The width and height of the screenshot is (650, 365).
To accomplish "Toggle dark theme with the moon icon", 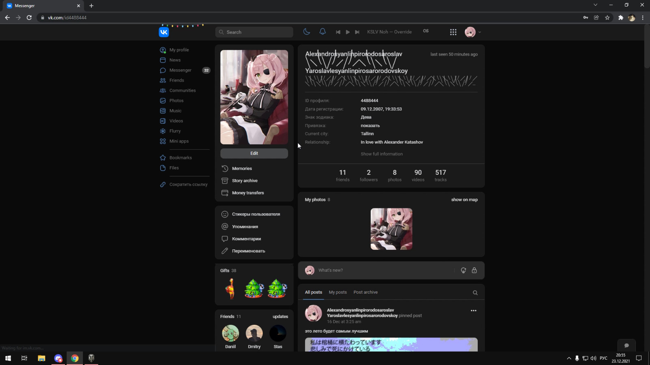I will click(x=307, y=32).
